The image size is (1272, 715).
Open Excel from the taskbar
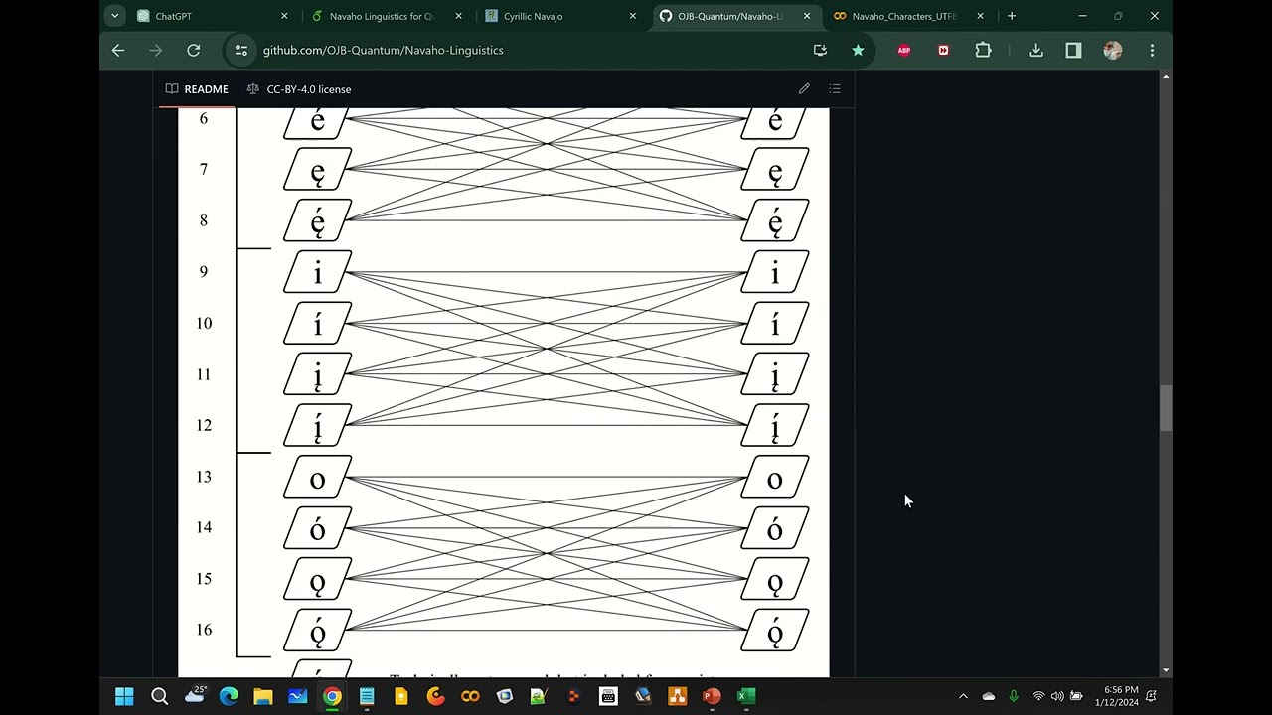click(746, 696)
